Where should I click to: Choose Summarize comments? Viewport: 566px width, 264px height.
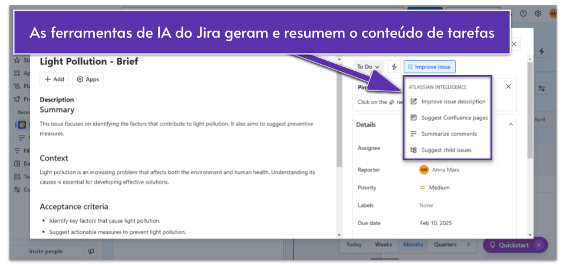[x=448, y=134]
